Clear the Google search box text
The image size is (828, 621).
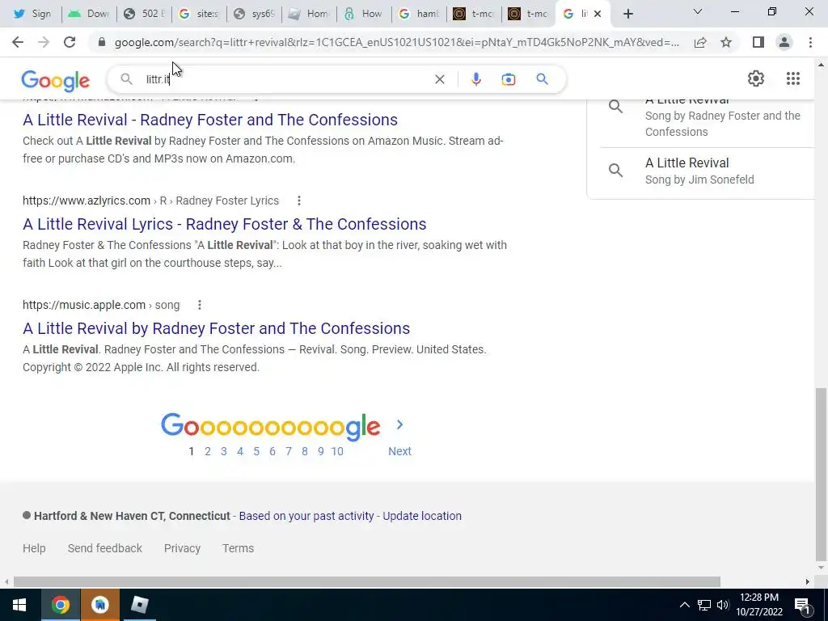(x=439, y=79)
